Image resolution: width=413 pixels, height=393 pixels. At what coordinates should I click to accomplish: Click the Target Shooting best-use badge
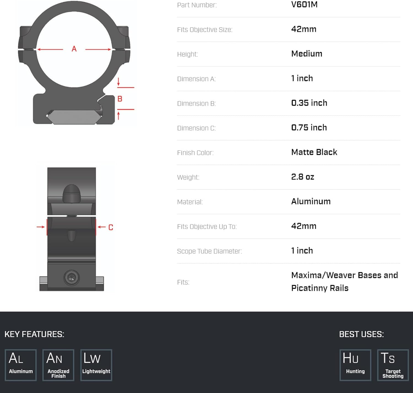click(393, 365)
